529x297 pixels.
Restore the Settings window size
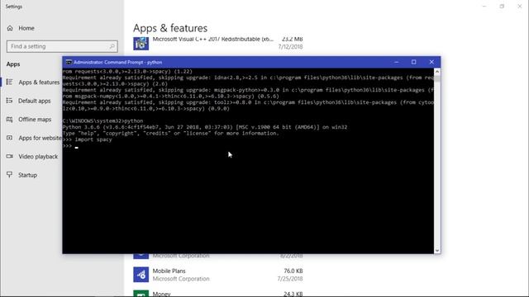click(502, 7)
